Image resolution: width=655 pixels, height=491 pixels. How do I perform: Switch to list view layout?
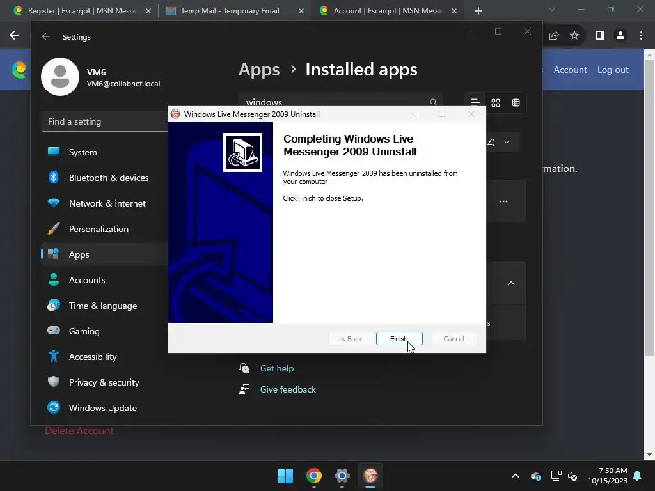pos(475,102)
